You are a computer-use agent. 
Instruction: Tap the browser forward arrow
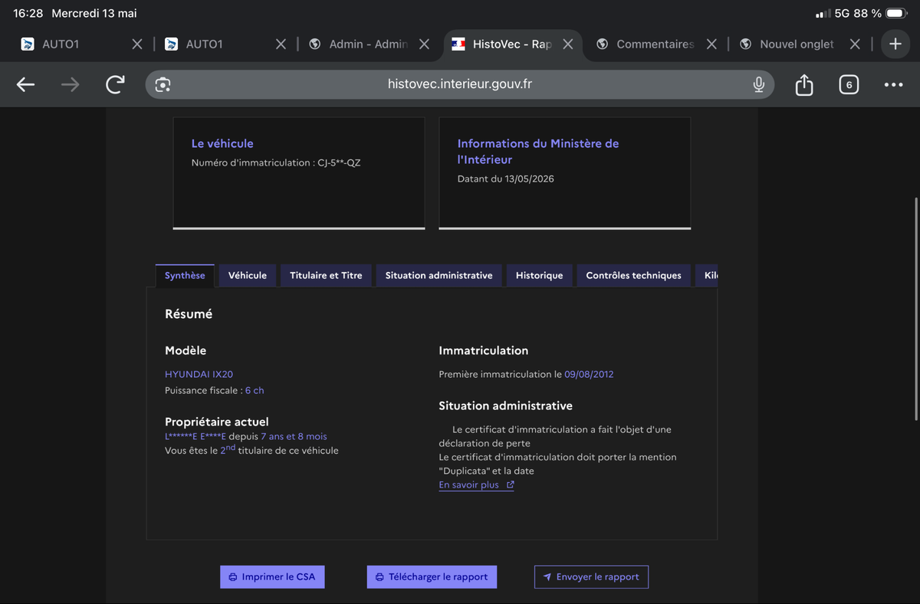[71, 85]
